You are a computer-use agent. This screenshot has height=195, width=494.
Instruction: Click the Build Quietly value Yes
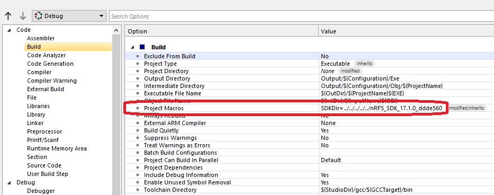point(325,130)
